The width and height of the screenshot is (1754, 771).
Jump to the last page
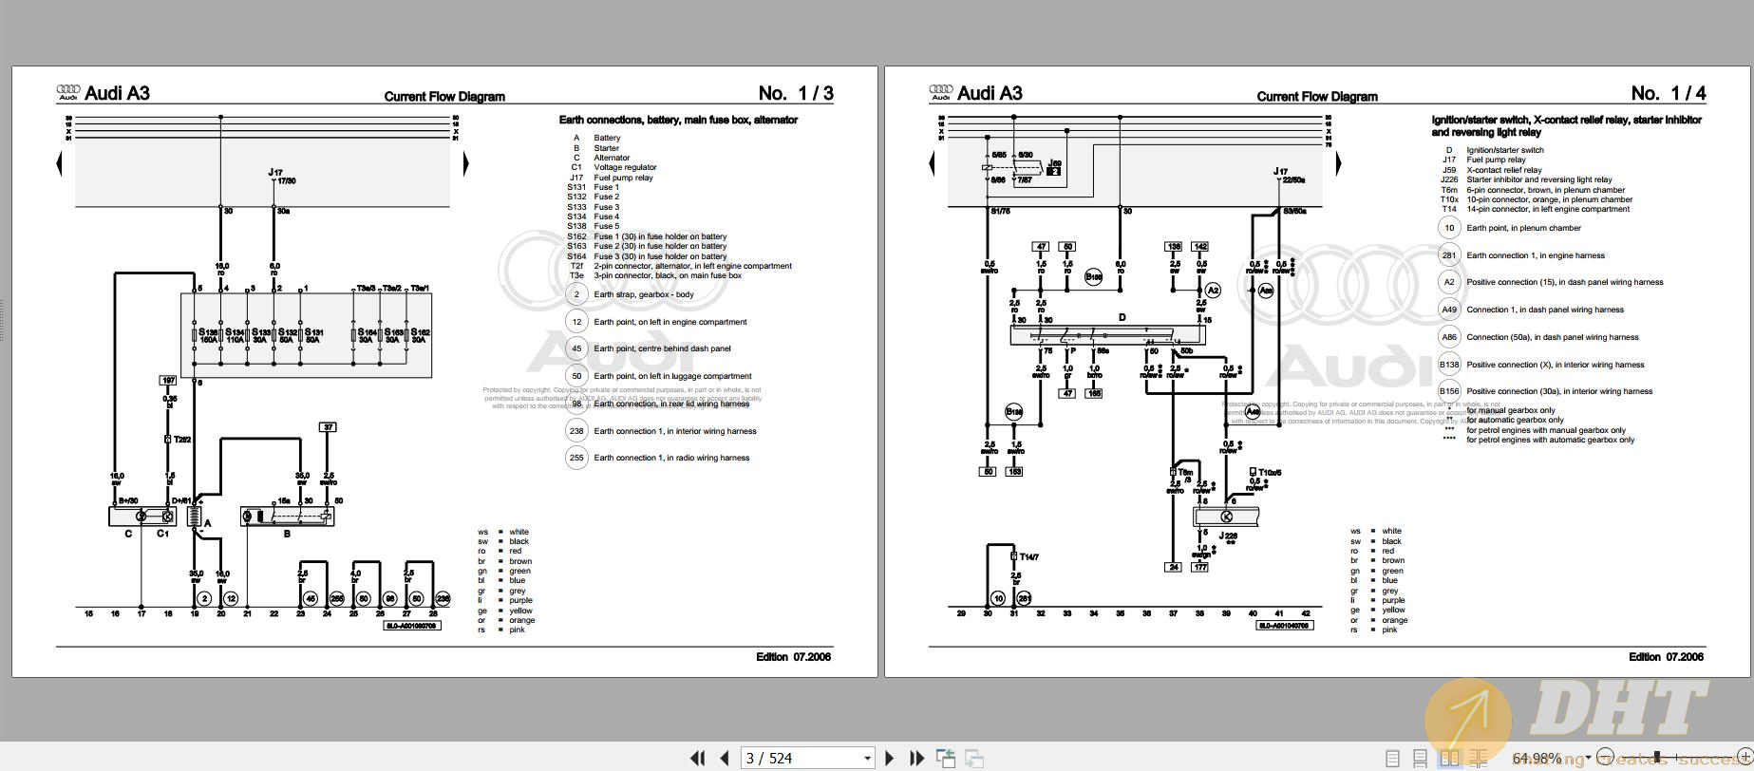[916, 758]
